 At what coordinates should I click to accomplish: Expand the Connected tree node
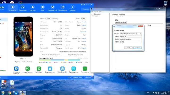93,14
